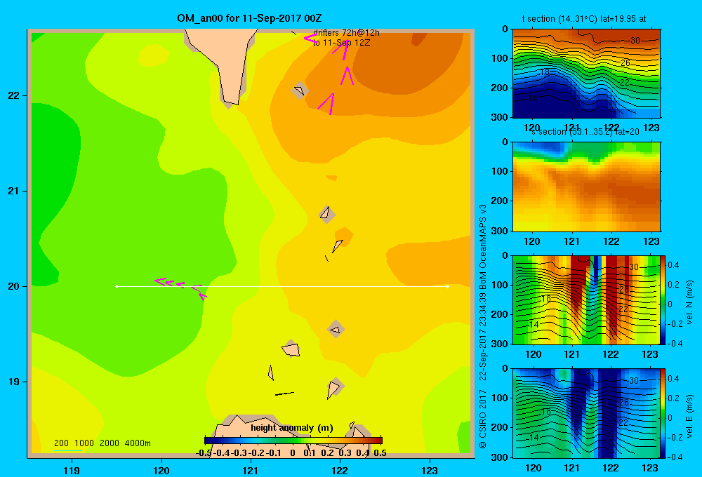Screen dimensions: 702x477
Task: Click latitude label 21 on main map axis
Action: coord(13,191)
